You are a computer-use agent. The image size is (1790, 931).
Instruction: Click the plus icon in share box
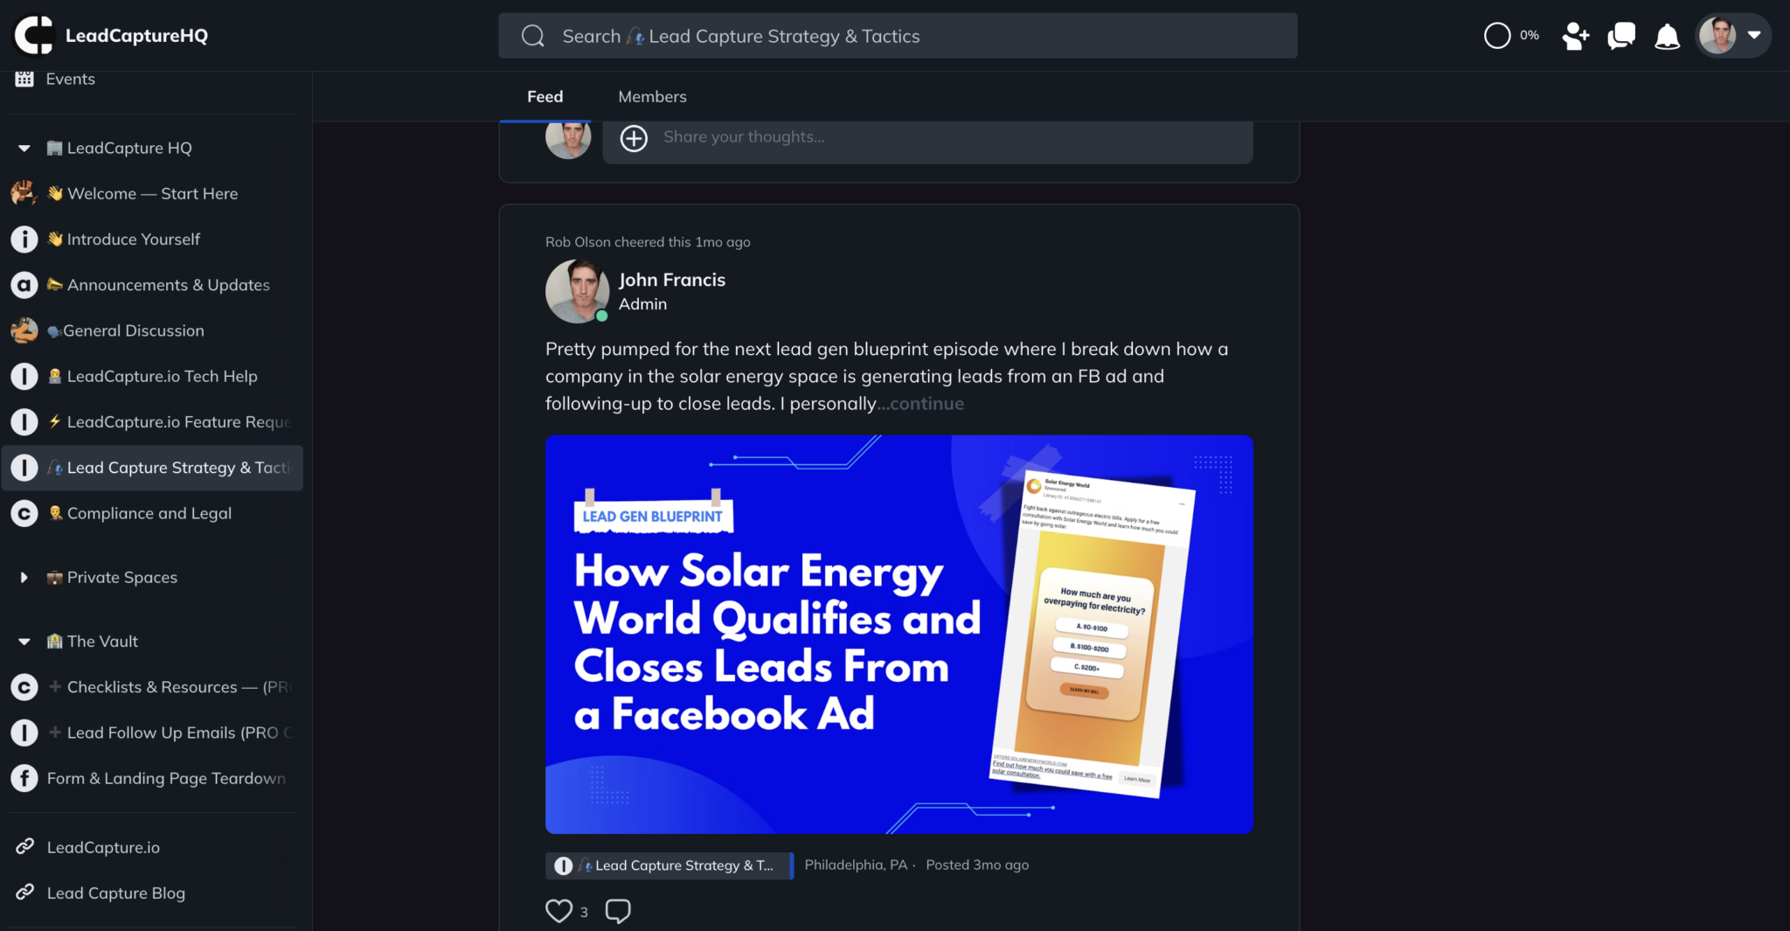pyautogui.click(x=634, y=138)
